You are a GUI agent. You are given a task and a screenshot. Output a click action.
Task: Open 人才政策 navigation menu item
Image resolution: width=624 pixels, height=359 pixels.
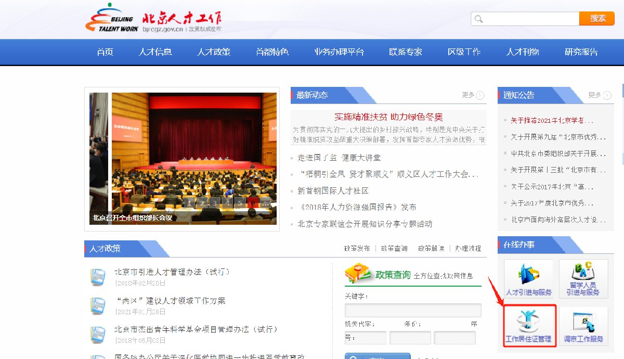point(213,52)
